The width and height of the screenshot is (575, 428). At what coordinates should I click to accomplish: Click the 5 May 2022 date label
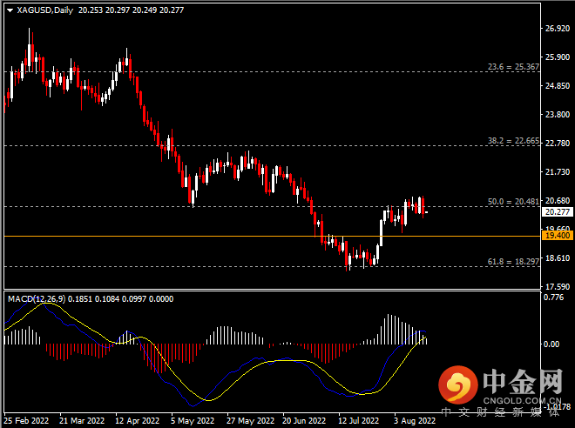(193, 421)
